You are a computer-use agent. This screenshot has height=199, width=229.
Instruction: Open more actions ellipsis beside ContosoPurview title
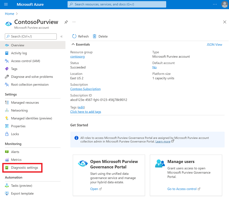(74, 22)
